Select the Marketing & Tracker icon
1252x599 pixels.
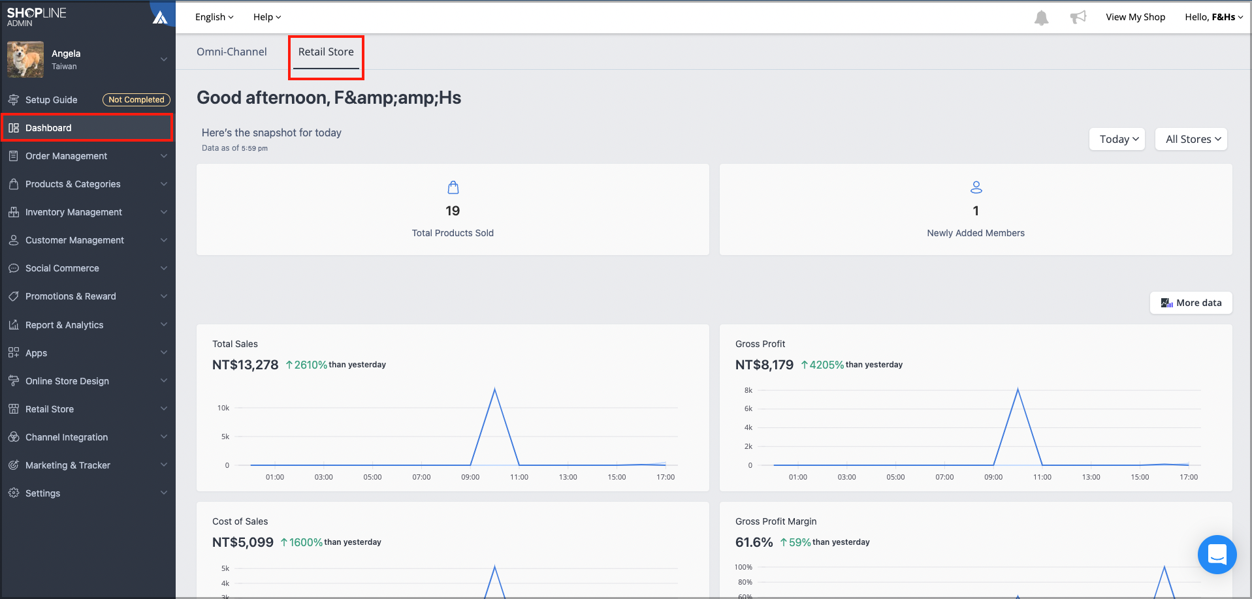pyautogui.click(x=14, y=465)
